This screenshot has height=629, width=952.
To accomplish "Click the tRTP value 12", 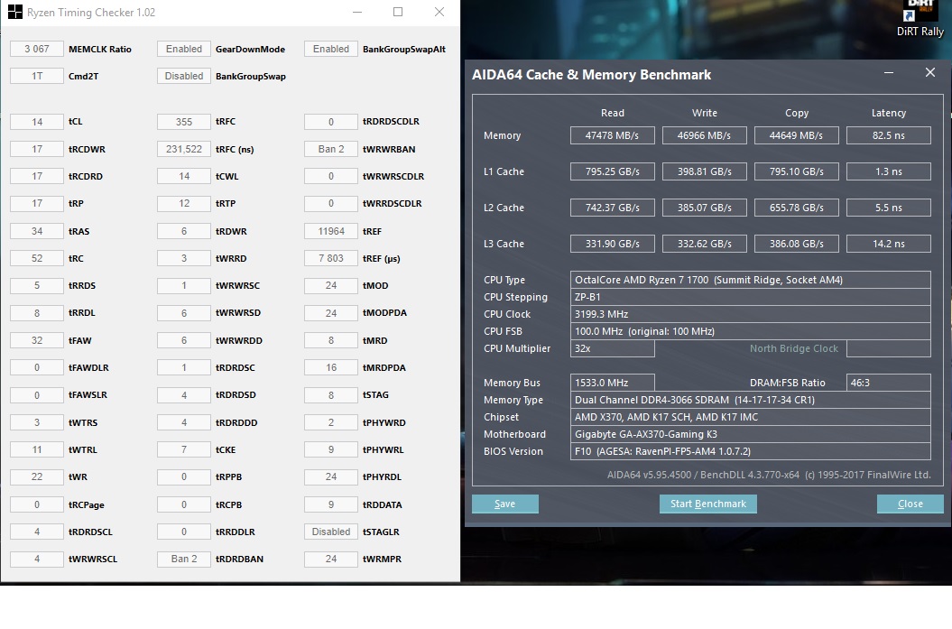I will [184, 203].
